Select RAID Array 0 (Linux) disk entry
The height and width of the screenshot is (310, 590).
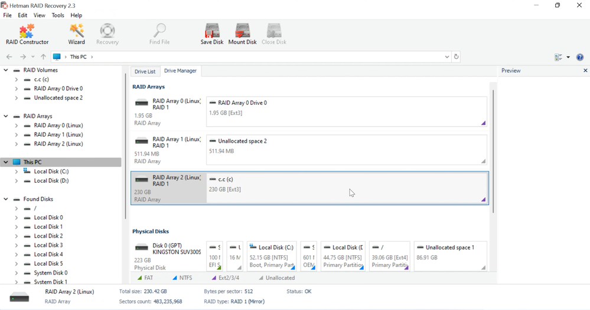pos(168,111)
